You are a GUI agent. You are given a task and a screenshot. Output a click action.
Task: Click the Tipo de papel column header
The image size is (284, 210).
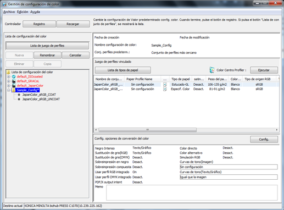click(181, 79)
